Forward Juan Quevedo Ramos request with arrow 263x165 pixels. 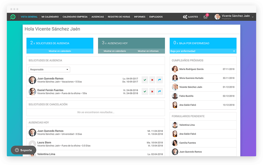tap(160, 80)
